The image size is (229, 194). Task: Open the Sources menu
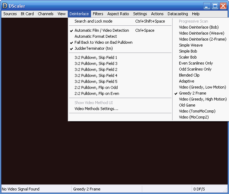point(10,14)
